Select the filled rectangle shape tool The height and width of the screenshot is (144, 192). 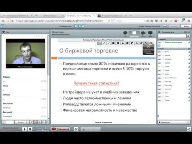114,43
